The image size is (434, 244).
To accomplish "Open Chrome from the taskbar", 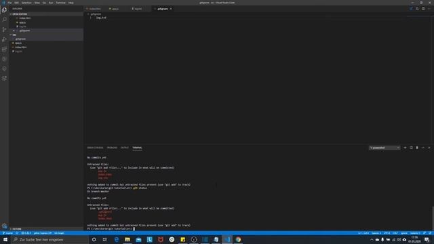I will 238,239.
